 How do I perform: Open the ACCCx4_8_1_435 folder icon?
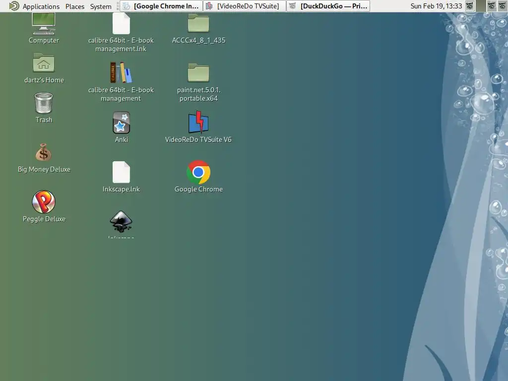198,23
